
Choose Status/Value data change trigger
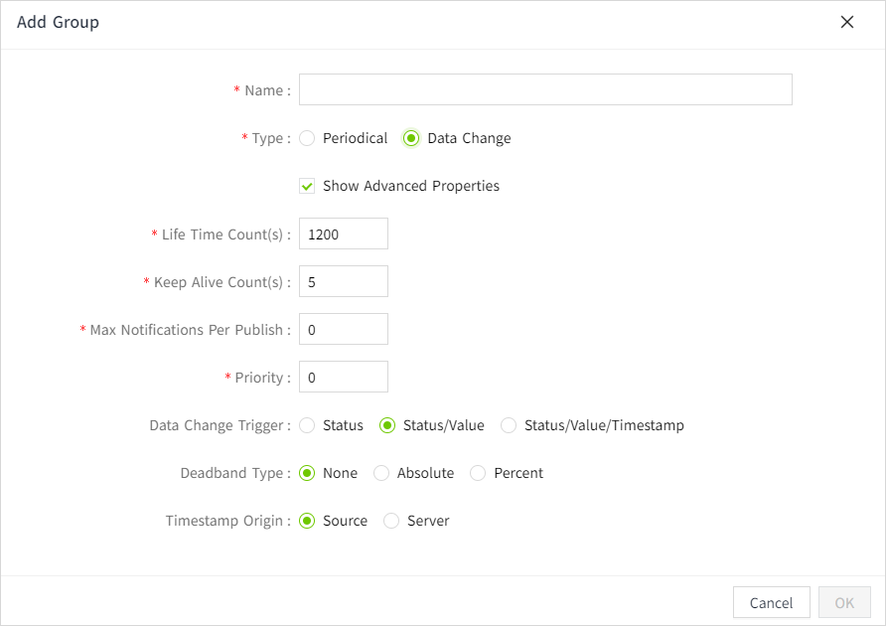click(387, 425)
